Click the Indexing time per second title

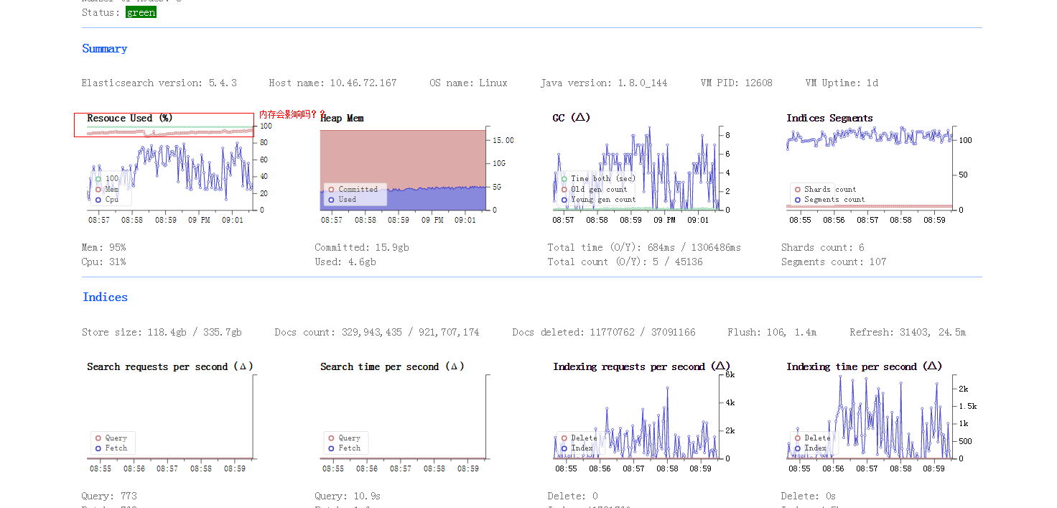coord(864,367)
